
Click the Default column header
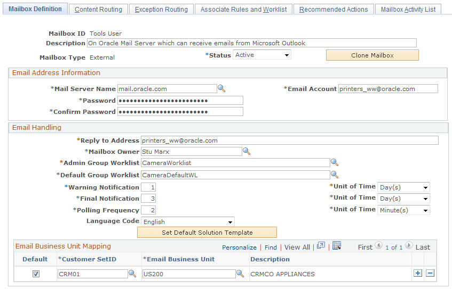click(x=35, y=259)
